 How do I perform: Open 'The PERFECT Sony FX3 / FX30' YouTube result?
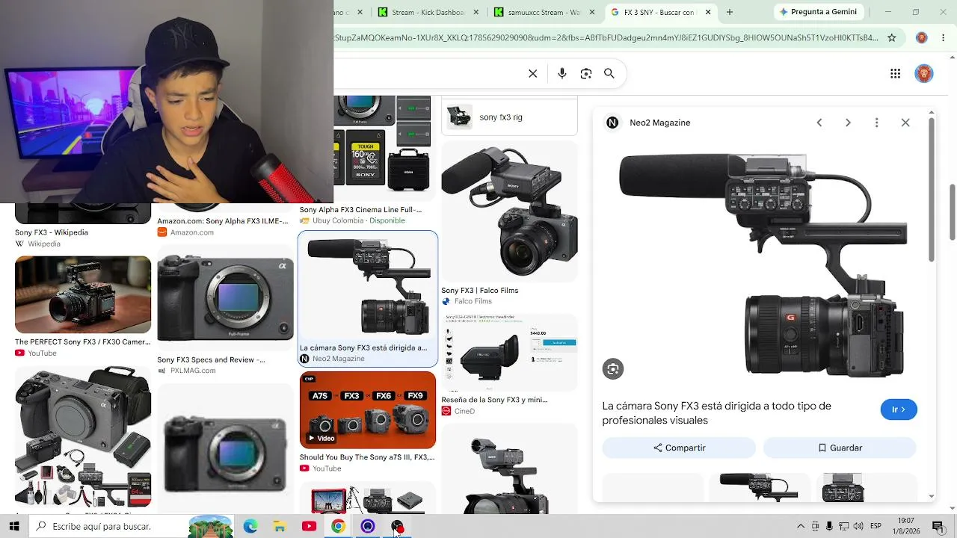tap(82, 342)
